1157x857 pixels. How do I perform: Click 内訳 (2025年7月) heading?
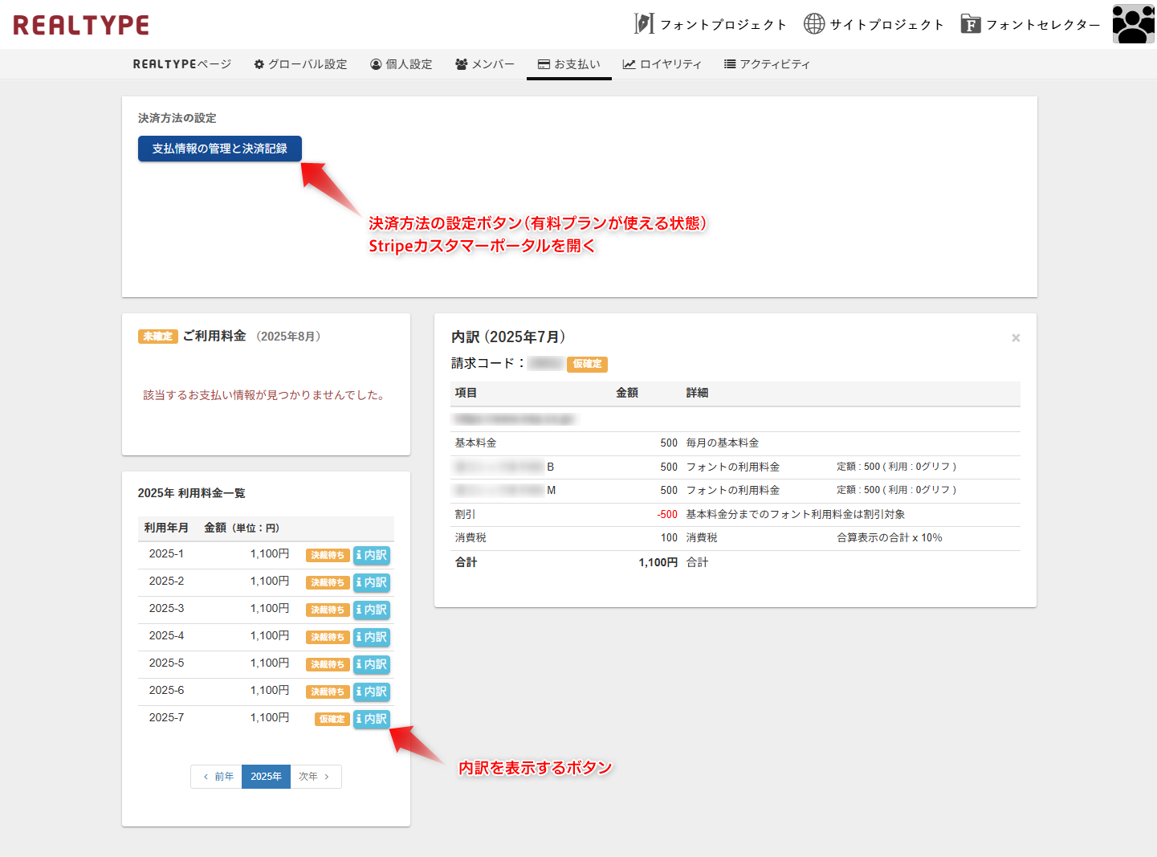[x=508, y=337]
